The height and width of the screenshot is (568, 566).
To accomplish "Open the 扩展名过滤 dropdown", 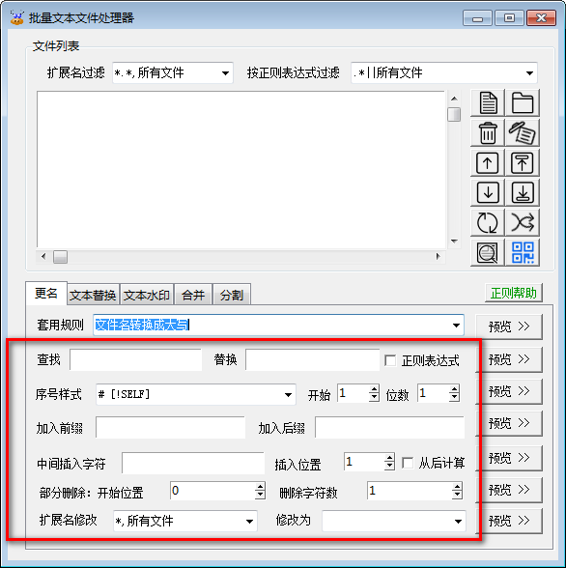I will click(x=173, y=72).
